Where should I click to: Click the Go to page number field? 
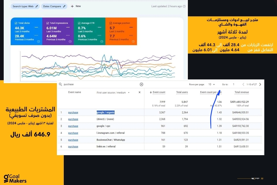[234, 84]
